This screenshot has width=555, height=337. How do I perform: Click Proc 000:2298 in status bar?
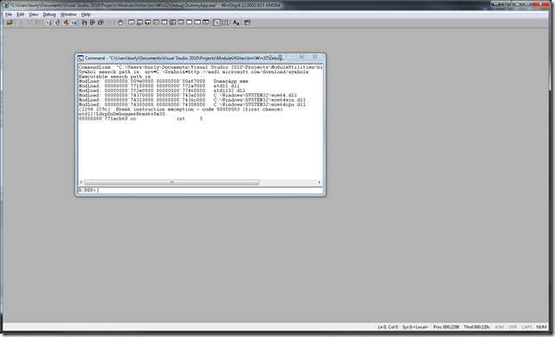pos(446,327)
